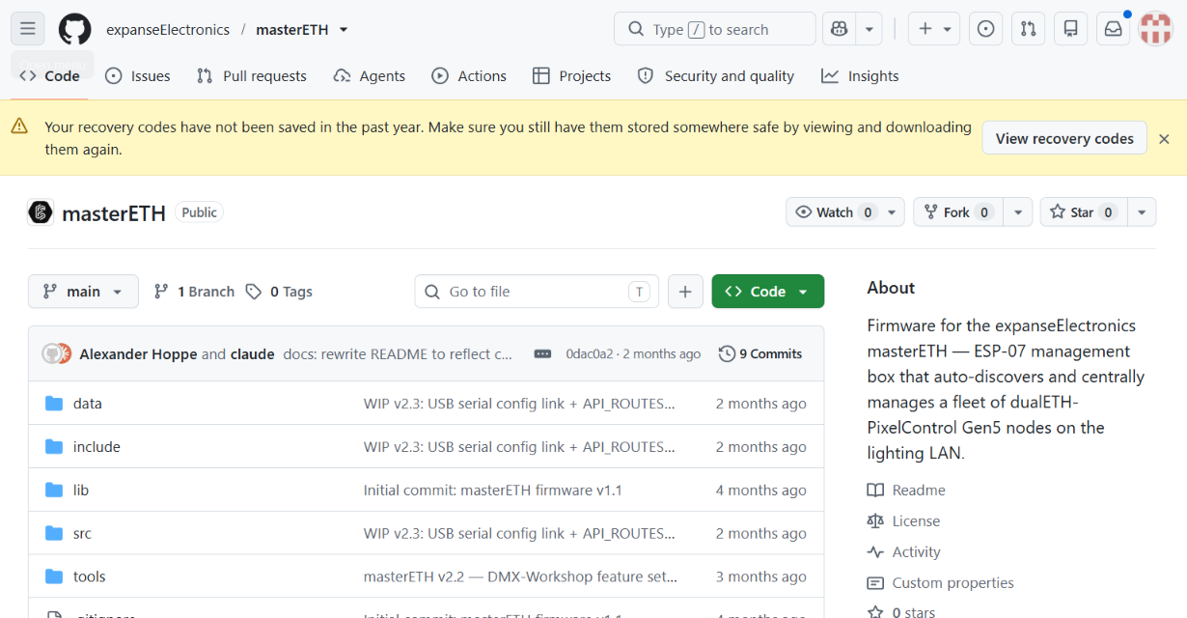The height and width of the screenshot is (618, 1187).
Task: Open the Copilot chat icon
Action: coord(840,29)
